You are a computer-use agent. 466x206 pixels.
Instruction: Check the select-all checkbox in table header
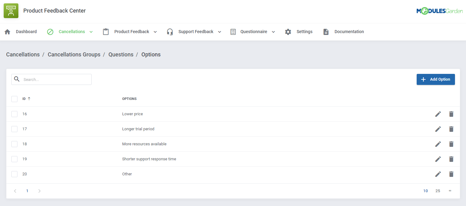[14, 99]
